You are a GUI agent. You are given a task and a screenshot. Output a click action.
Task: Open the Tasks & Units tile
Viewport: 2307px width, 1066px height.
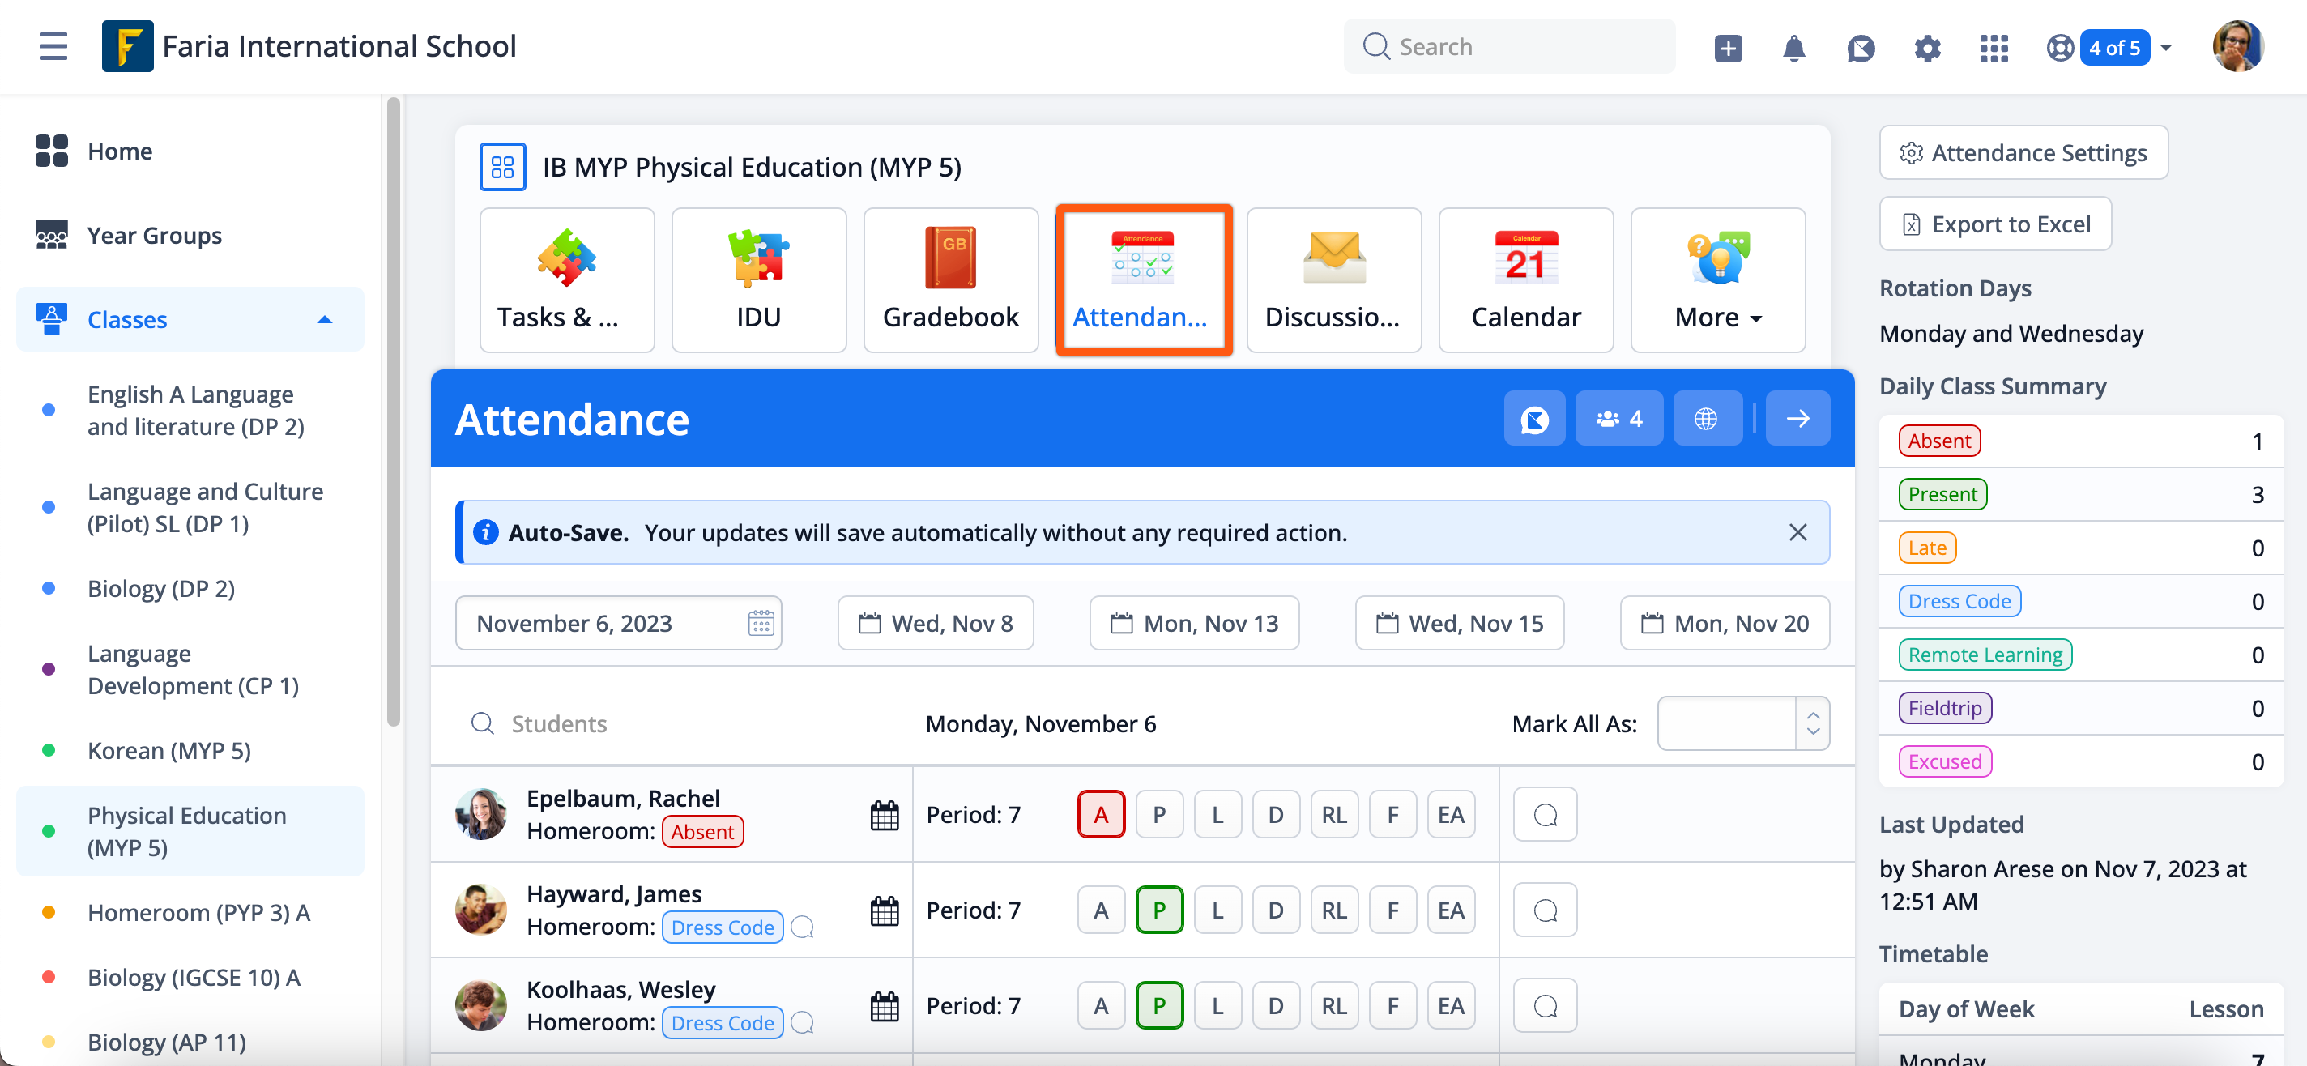567,280
